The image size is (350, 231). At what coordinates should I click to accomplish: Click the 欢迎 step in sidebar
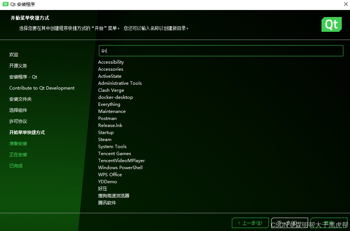pos(14,55)
